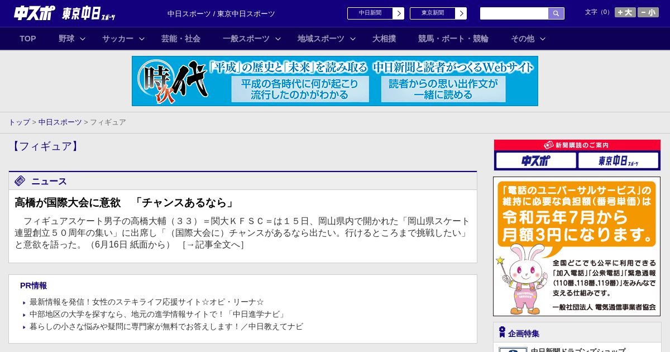The image size is (670, 352).
Task: Open the 記事全文へ link
Action: point(213,245)
